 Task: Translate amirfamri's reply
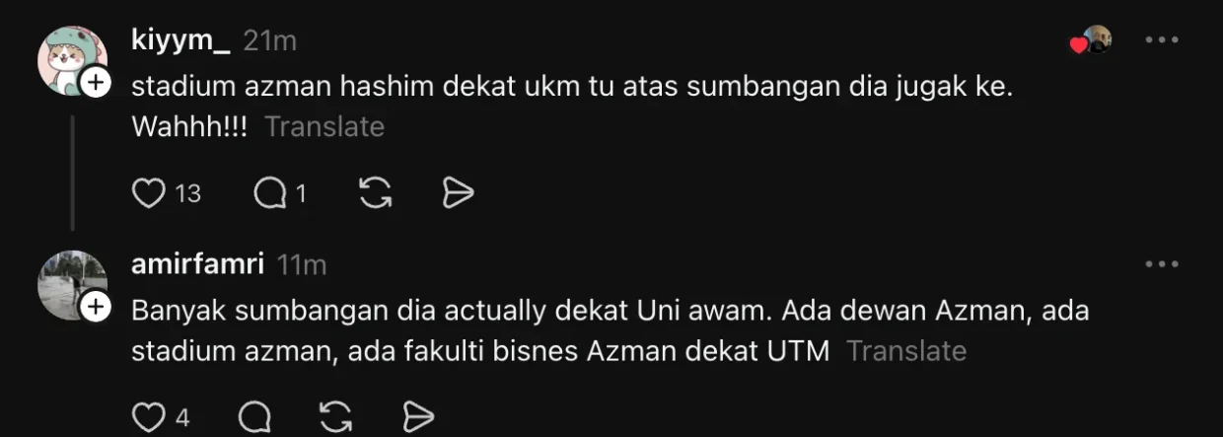(x=906, y=350)
